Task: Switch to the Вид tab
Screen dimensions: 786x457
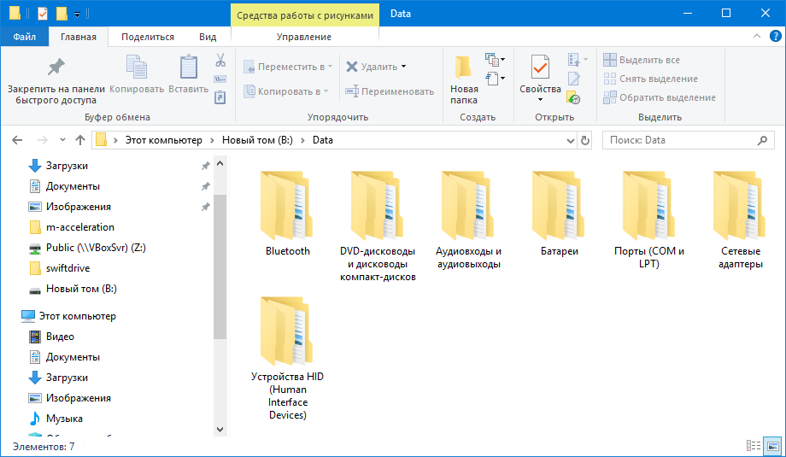Action: [x=208, y=37]
